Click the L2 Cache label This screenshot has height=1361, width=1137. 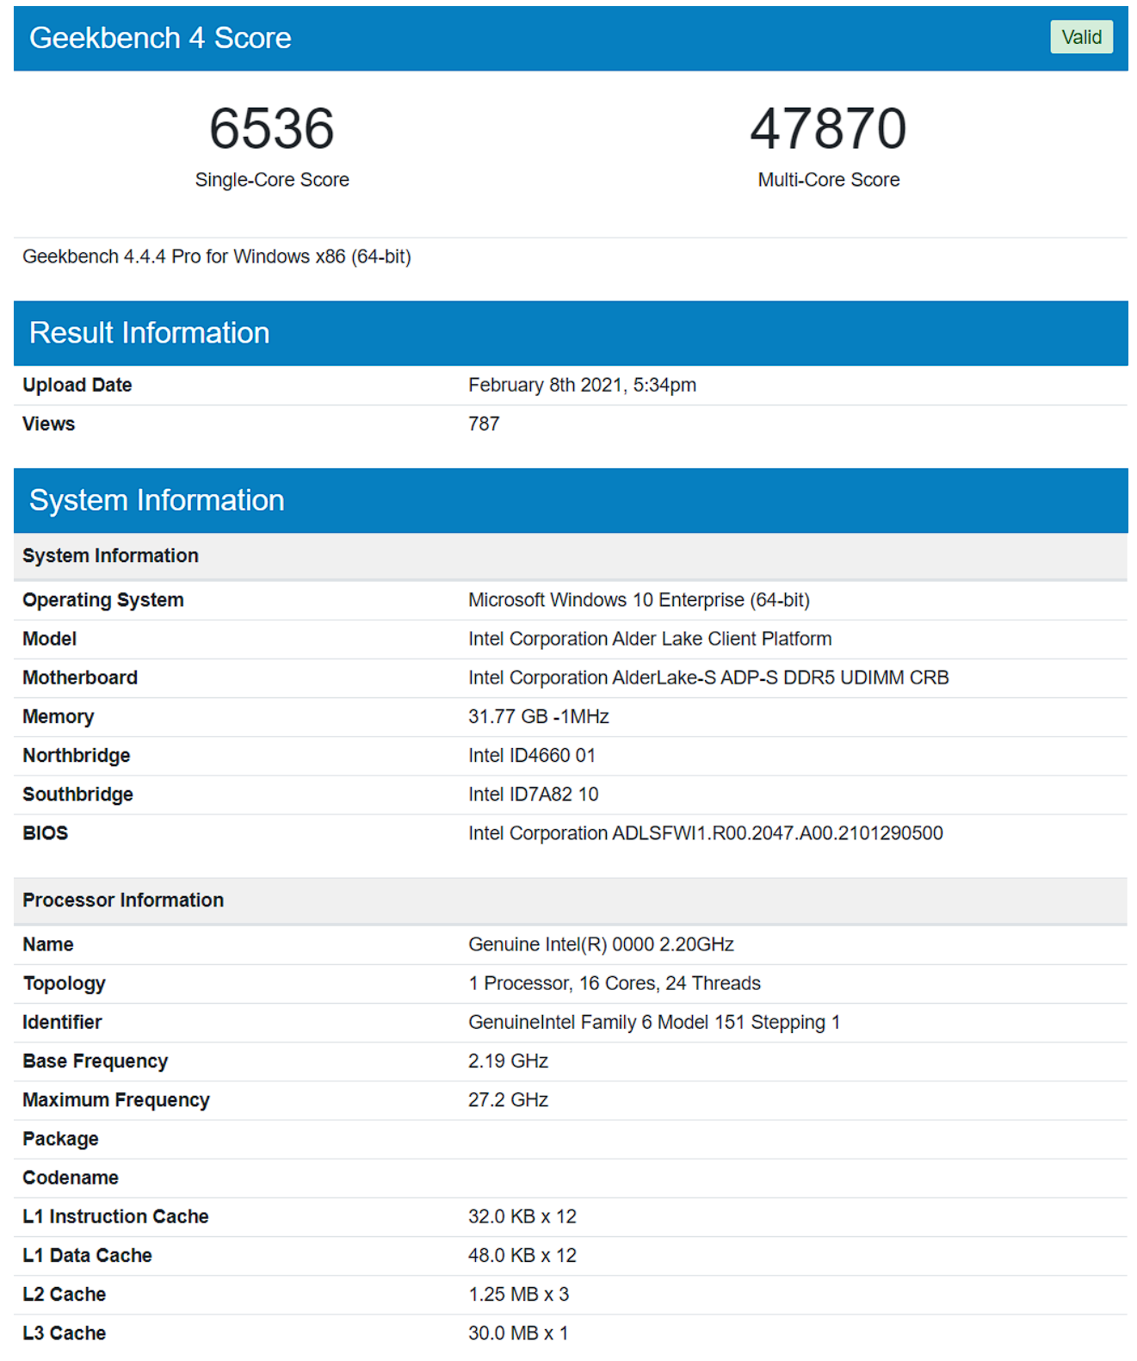click(x=65, y=1293)
